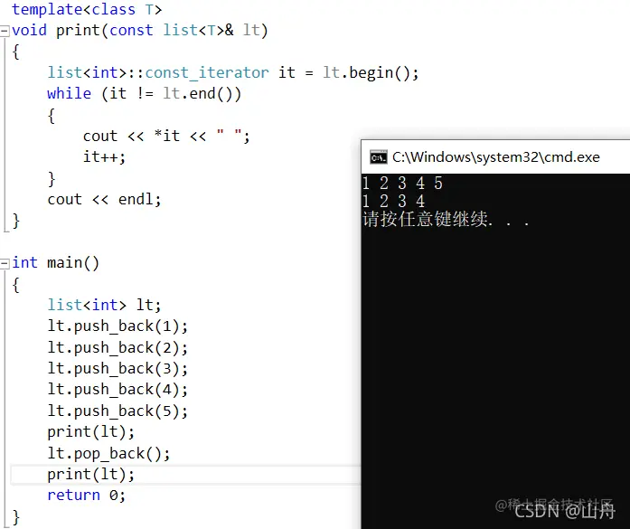
Task: Click the lt.push_back(2); line
Action: click(x=118, y=347)
